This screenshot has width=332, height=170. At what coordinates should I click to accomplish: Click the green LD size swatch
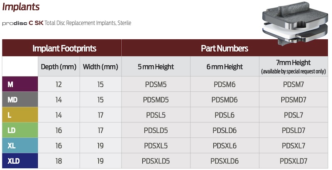pos(20,130)
